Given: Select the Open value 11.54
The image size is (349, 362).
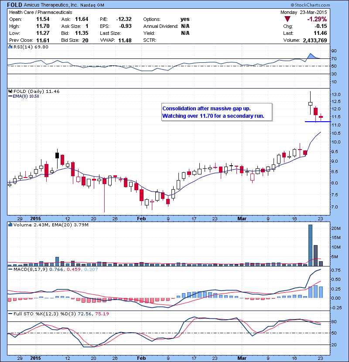Looking at the screenshot, I should point(43,19).
